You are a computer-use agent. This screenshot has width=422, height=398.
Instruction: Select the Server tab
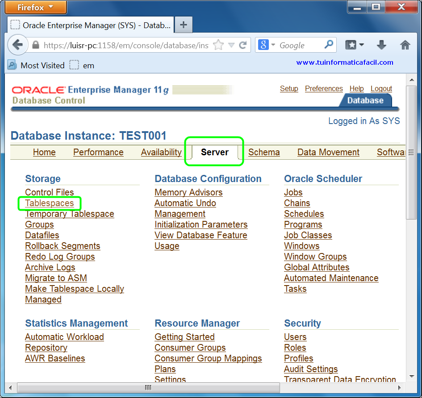(x=215, y=152)
